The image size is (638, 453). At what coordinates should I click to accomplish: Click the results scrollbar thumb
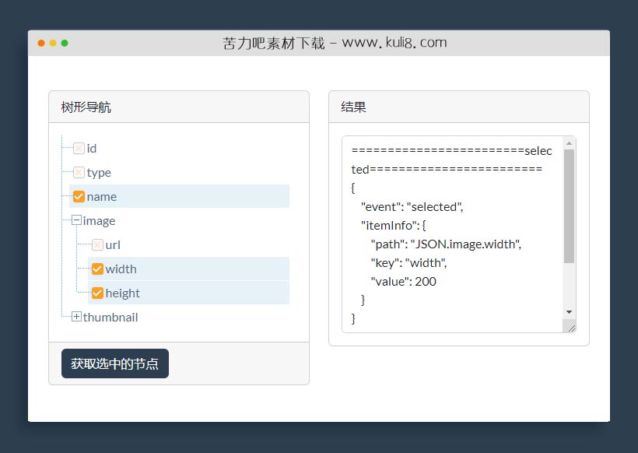coord(570,206)
